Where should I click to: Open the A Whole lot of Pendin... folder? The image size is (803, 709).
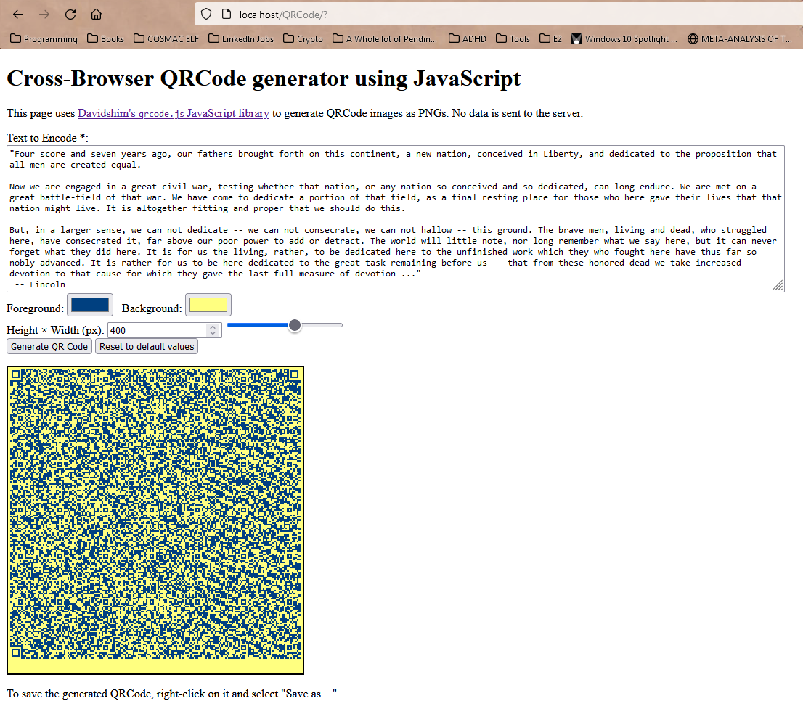[x=385, y=39]
